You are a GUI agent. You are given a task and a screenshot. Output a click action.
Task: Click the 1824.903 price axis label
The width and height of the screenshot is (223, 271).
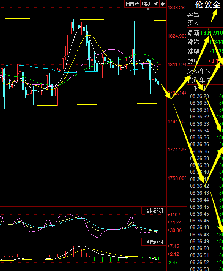(177, 36)
